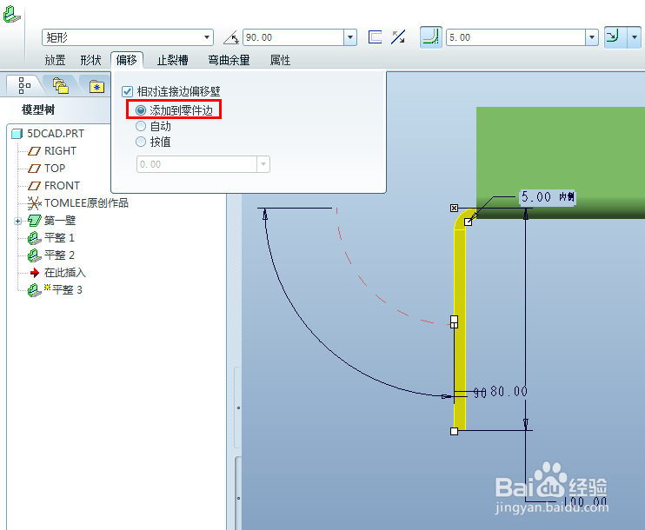645x530 pixels.
Task: Click the folder browser tab icon
Action: (x=61, y=85)
